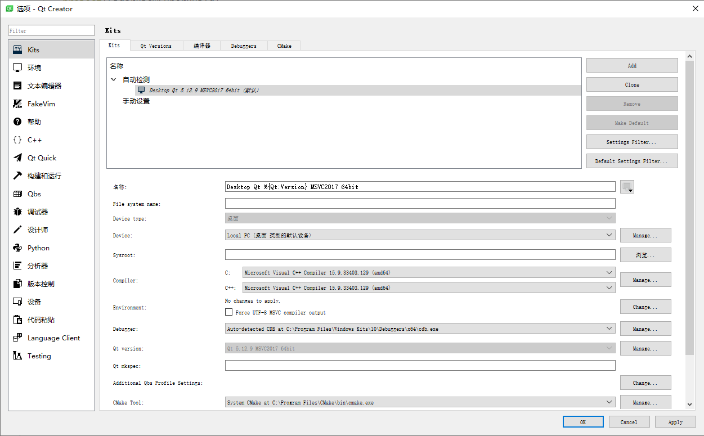The width and height of the screenshot is (704, 436).
Task: Click the Make Default button
Action: [x=632, y=123]
